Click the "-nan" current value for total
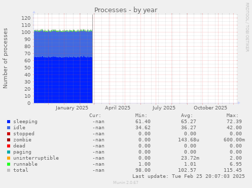The image size is (252, 188). [98, 170]
